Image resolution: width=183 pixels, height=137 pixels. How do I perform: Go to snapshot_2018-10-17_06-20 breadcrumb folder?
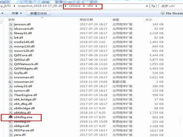pyautogui.click(x=40, y=6)
